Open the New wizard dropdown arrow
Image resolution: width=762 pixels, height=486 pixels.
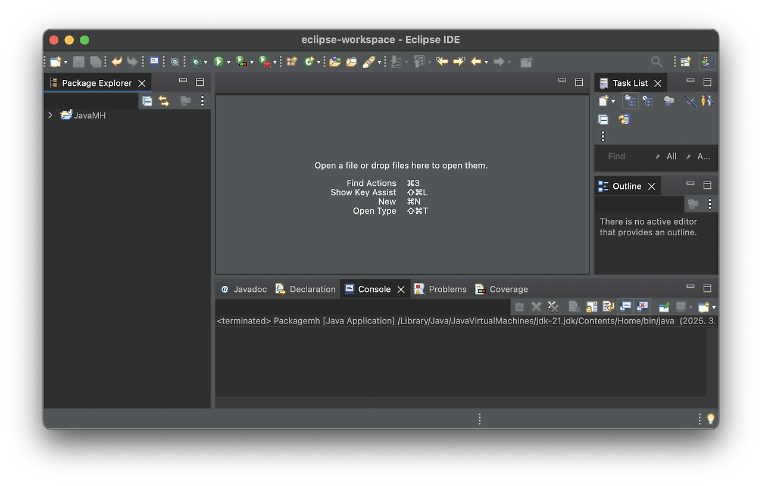click(x=65, y=62)
